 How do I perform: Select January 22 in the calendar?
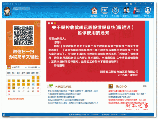[x=33, y=88]
